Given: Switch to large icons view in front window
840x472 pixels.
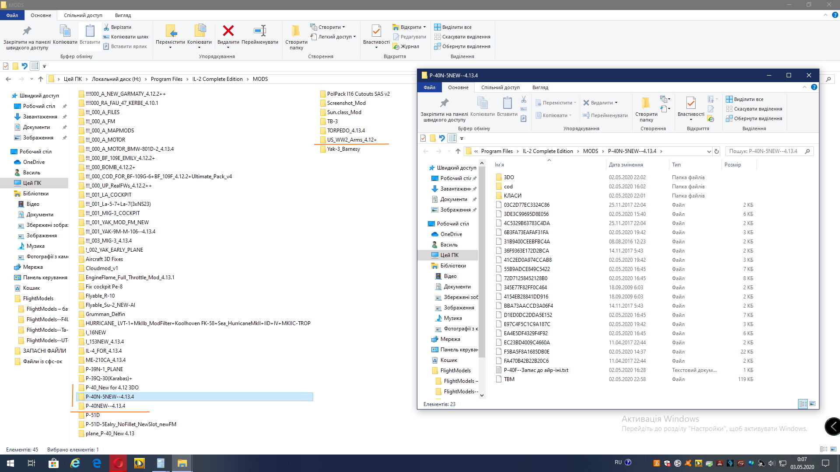Looking at the screenshot, I should [x=812, y=404].
